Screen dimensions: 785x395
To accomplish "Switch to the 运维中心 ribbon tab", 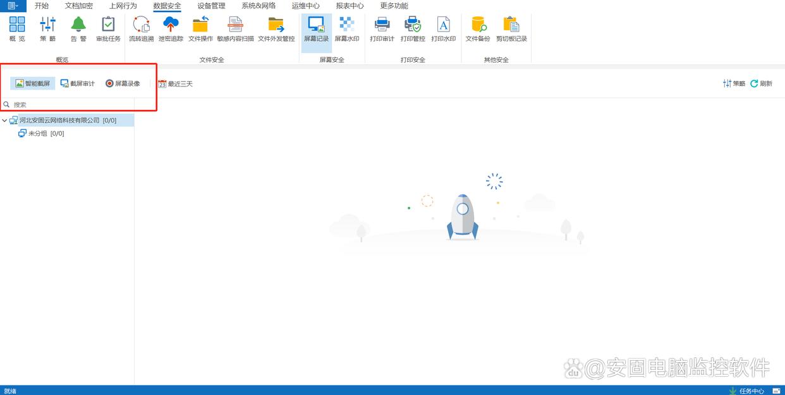I will (306, 6).
